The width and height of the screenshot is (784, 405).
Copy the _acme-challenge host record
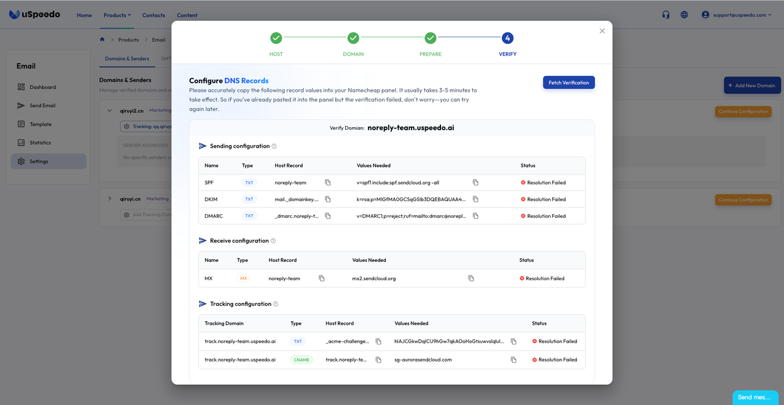[x=379, y=341]
